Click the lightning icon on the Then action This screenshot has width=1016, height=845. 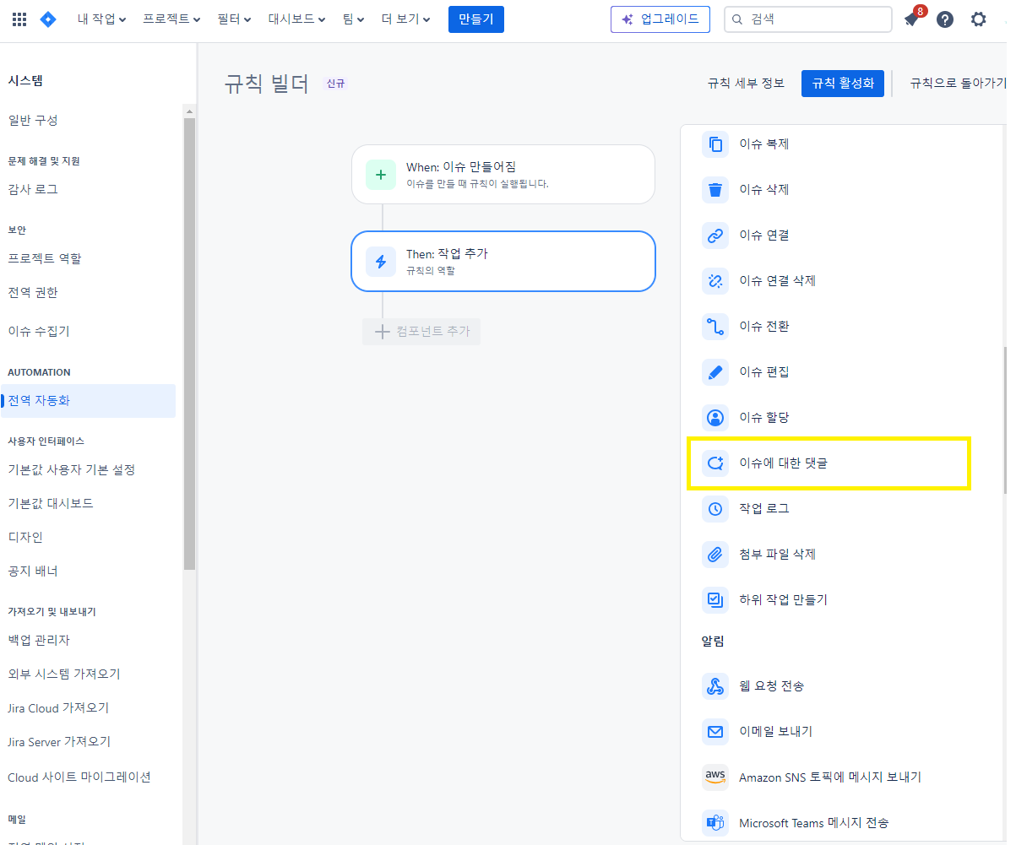coord(381,262)
